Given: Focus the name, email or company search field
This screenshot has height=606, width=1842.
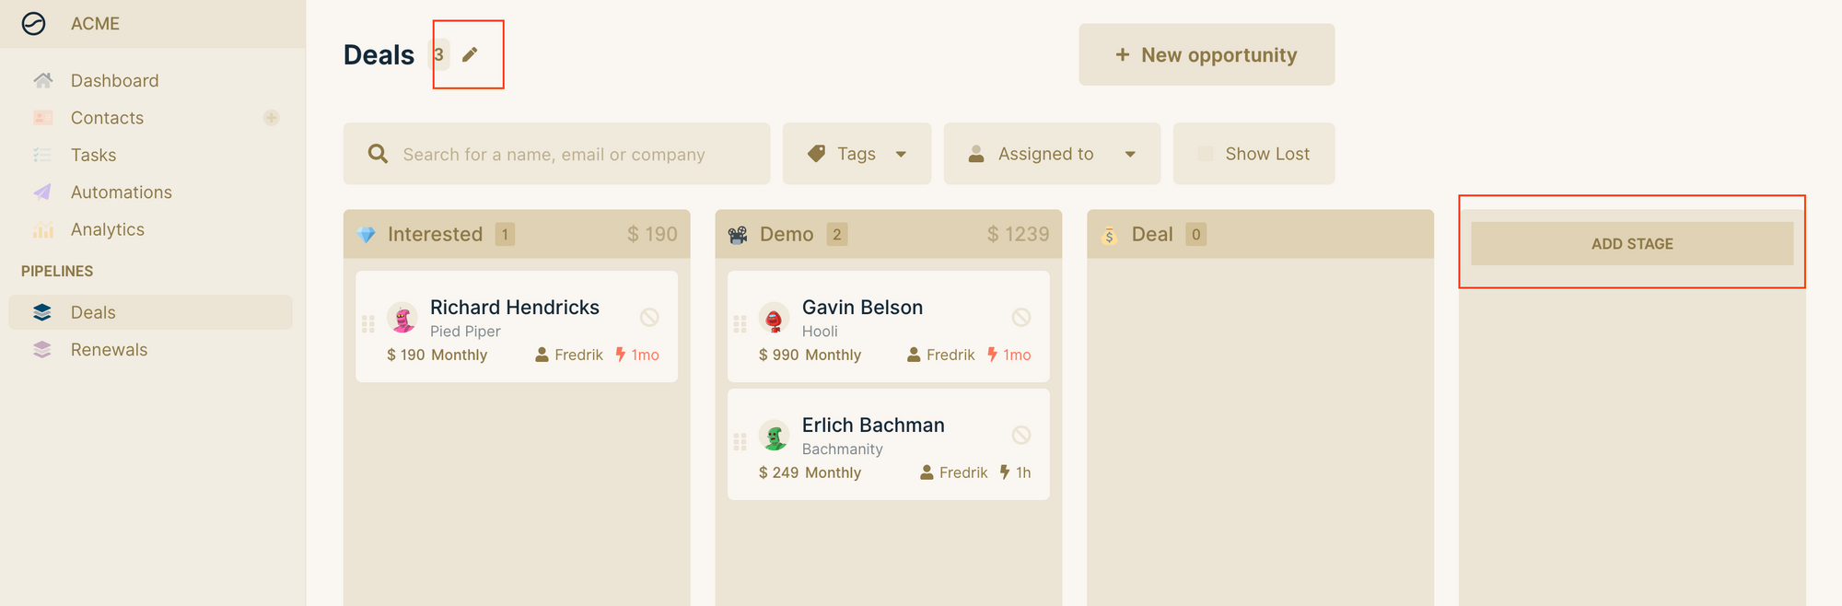Looking at the screenshot, I should [556, 154].
